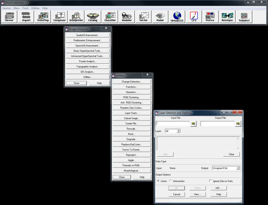
Task: Click the Morphological button
Action: tap(132, 171)
